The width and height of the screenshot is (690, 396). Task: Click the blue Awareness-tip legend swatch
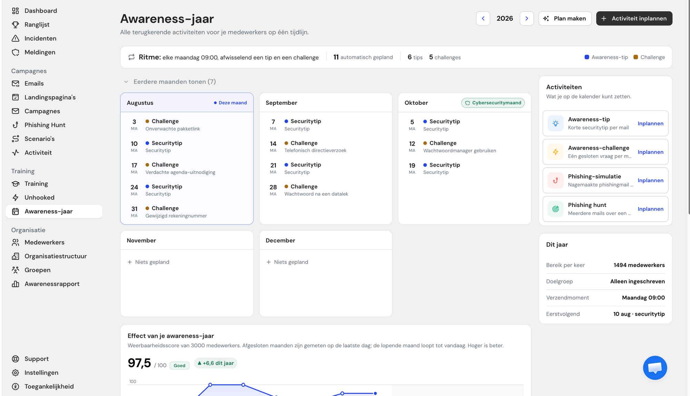[x=587, y=57]
